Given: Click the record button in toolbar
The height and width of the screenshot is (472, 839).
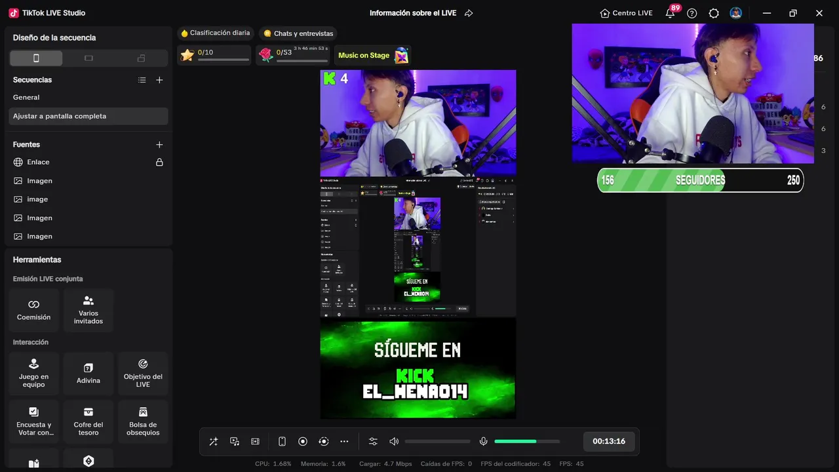Looking at the screenshot, I should pos(303,442).
